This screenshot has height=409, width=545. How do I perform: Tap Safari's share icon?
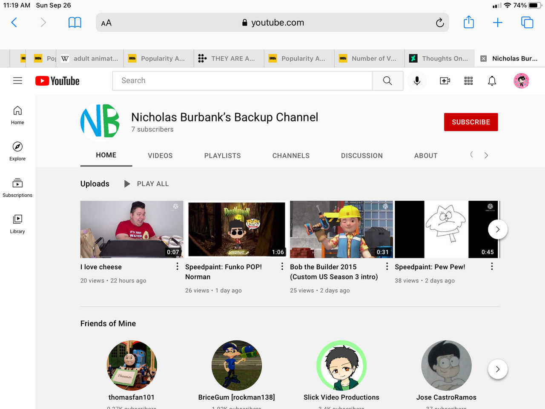(468, 22)
